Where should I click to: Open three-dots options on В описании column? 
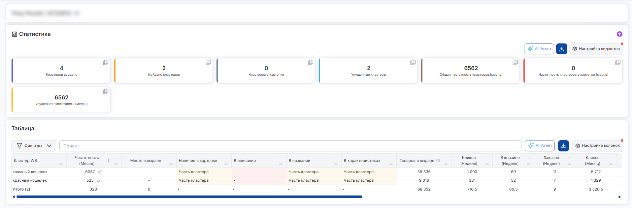pyautogui.click(x=281, y=157)
